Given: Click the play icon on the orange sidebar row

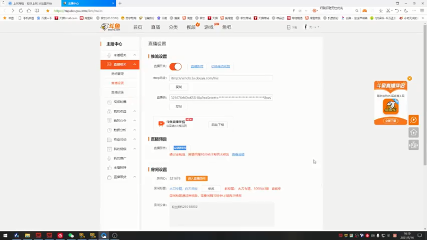Looking at the screenshot, I should [x=109, y=65].
